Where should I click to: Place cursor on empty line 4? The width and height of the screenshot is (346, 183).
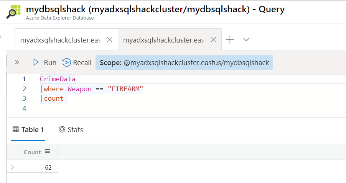115,108
